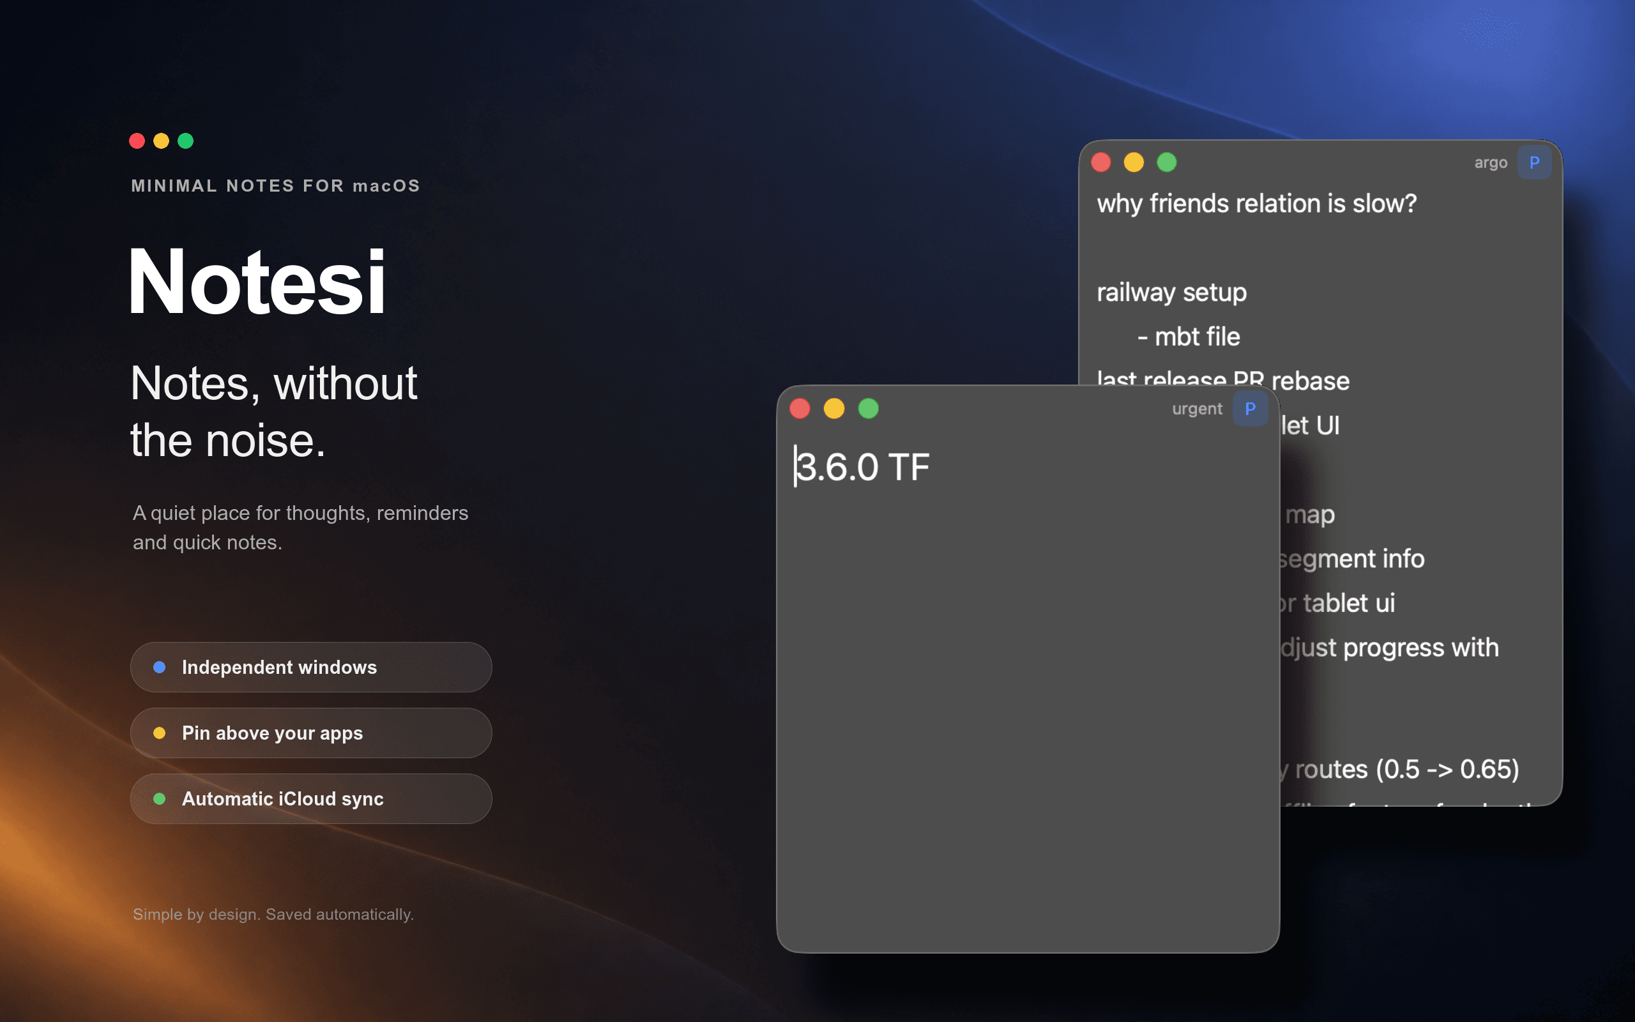The image size is (1635, 1022).
Task: Click the Independent windows feature pill
Action: [x=311, y=667]
